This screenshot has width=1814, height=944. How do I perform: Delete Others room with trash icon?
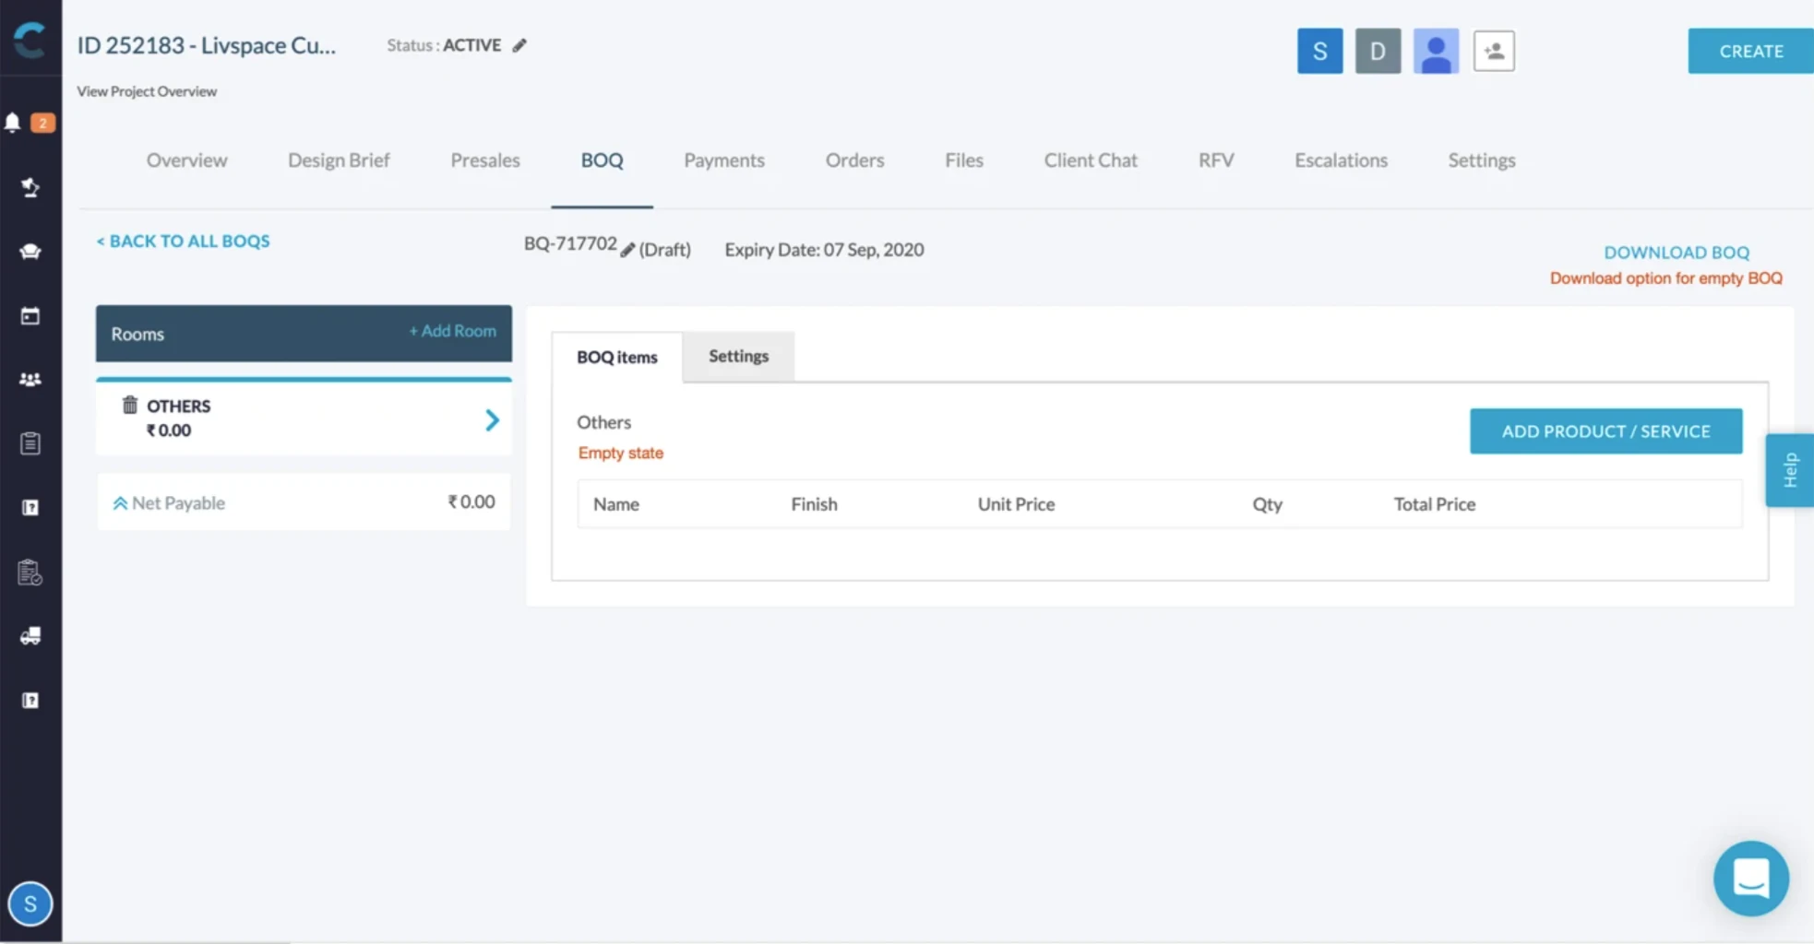coord(130,405)
